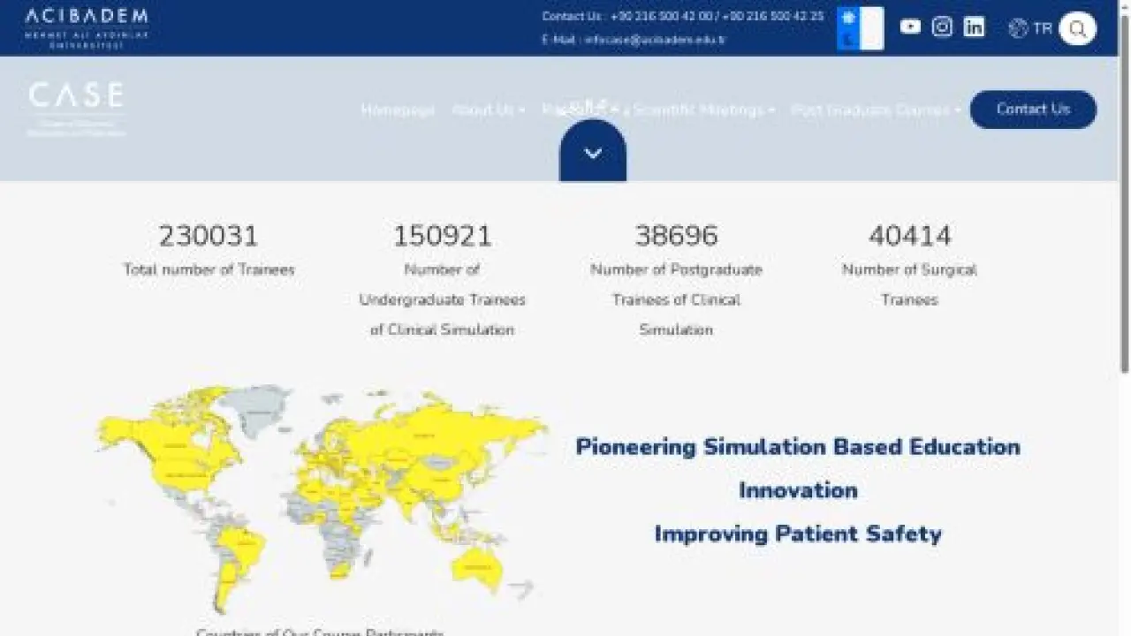Click the 40414 figure
The image size is (1131, 636).
click(910, 236)
